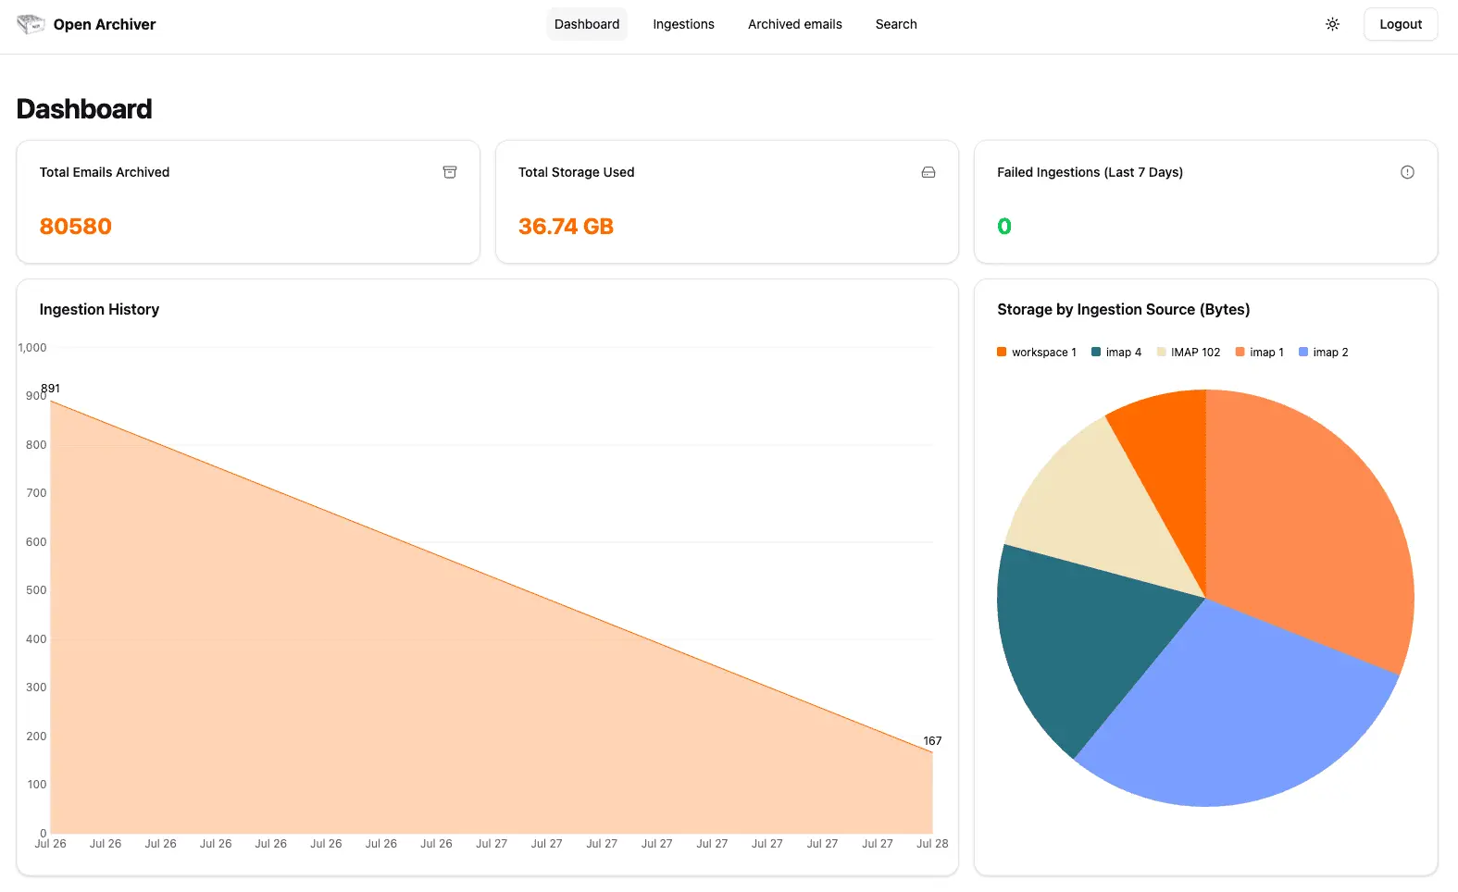Click the workspace 1 legend swatch
Image resolution: width=1458 pixels, height=892 pixels.
tap(1002, 353)
